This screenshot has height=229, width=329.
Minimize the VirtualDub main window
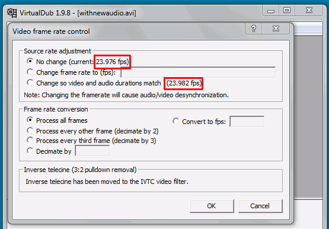click(271, 11)
